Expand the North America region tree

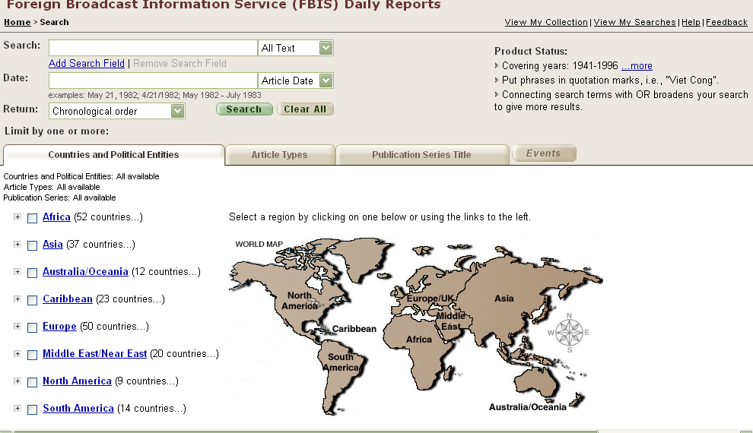(x=17, y=381)
